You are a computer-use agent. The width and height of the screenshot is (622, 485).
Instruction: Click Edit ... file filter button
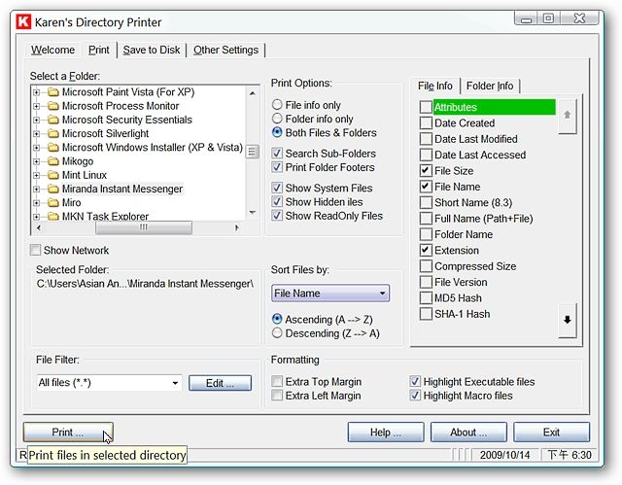[x=220, y=383]
